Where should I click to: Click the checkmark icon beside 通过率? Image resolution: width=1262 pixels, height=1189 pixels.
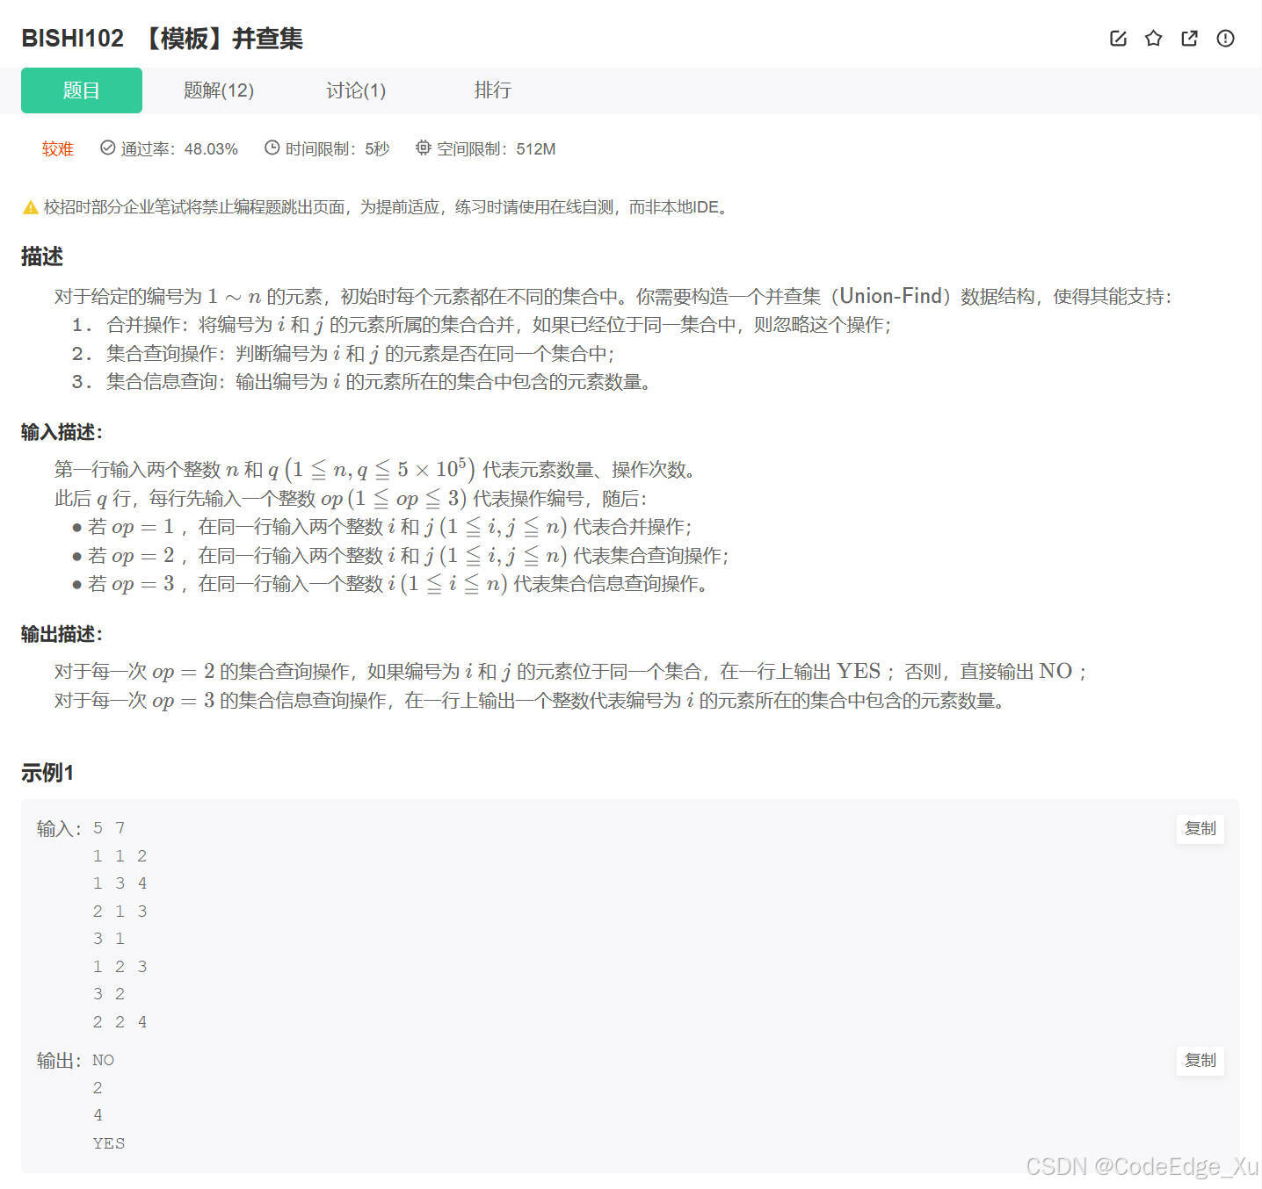click(x=107, y=148)
